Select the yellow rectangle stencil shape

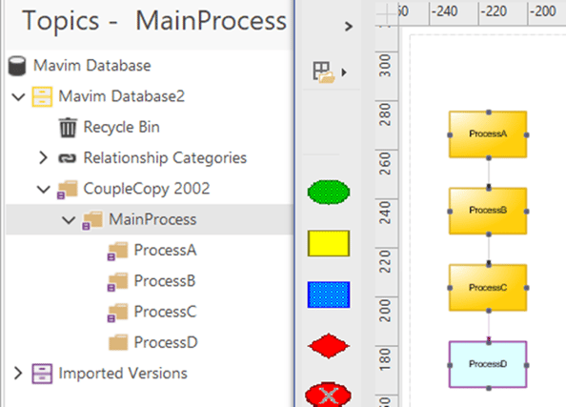coord(329,243)
